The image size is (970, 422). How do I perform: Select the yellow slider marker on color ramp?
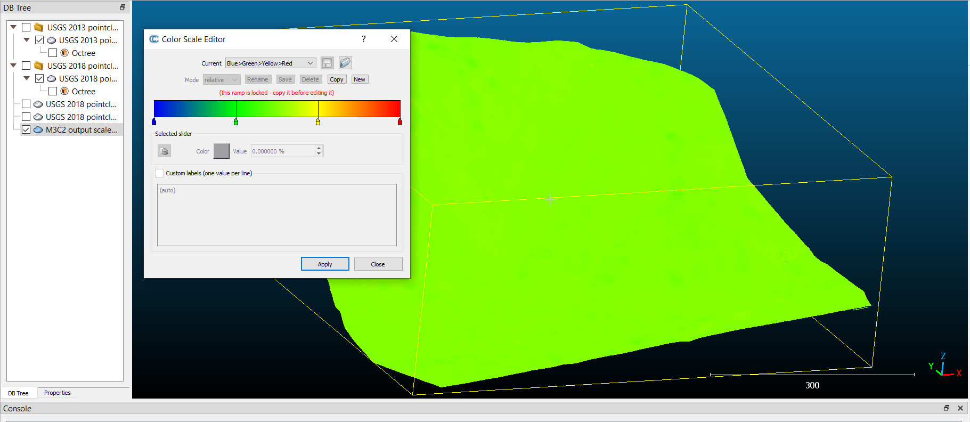click(x=318, y=123)
